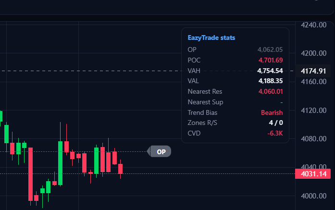This screenshot has height=210, width=335.
Task: Click the 4120.00 price axis label
Action: 314,111
